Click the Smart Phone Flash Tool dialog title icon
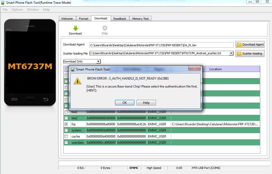 73,69
